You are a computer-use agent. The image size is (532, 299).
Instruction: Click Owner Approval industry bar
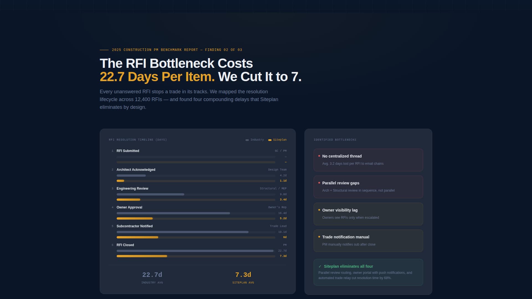click(173, 213)
